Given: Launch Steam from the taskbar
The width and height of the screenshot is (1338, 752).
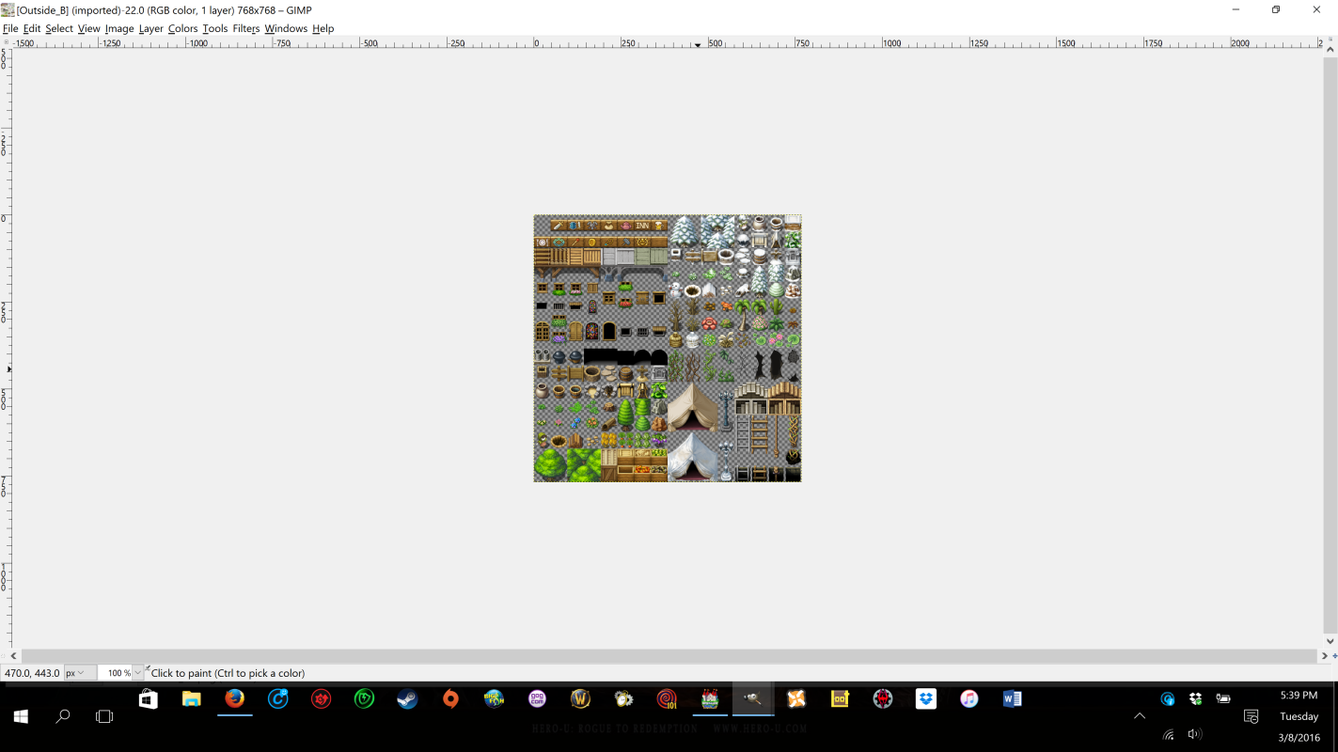Looking at the screenshot, I should coord(407,699).
